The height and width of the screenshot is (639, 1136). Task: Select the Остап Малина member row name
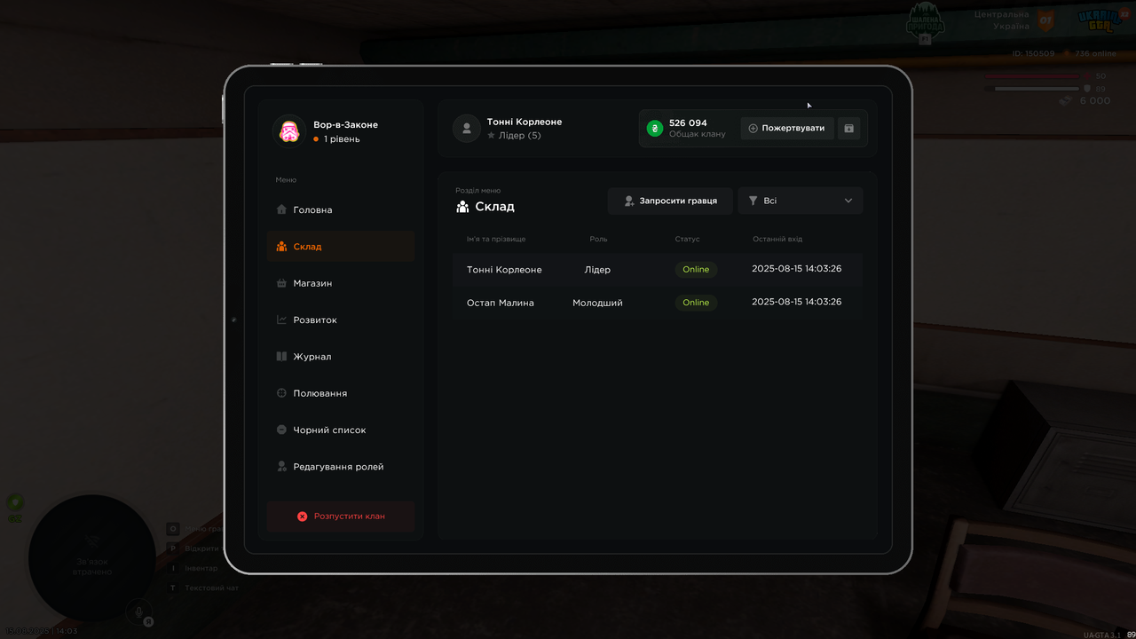point(501,303)
